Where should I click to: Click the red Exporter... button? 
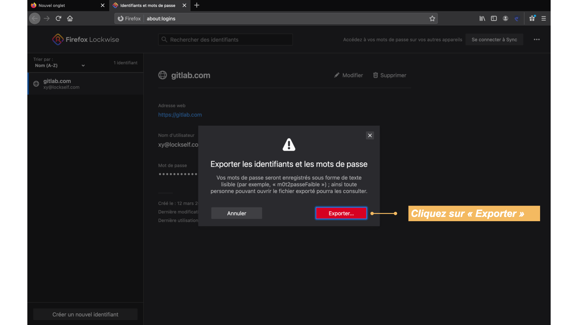coord(341,213)
